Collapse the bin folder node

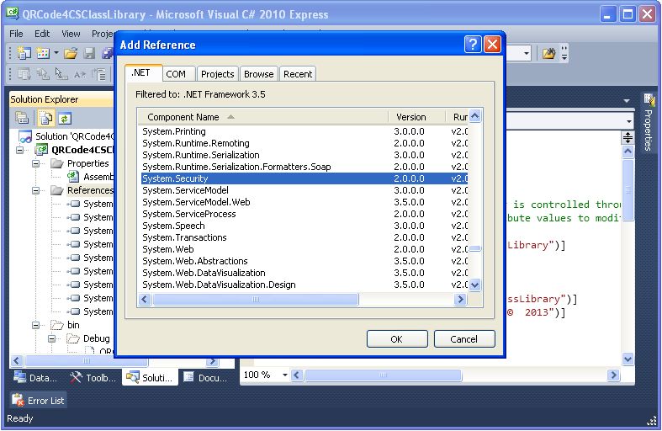coord(36,325)
